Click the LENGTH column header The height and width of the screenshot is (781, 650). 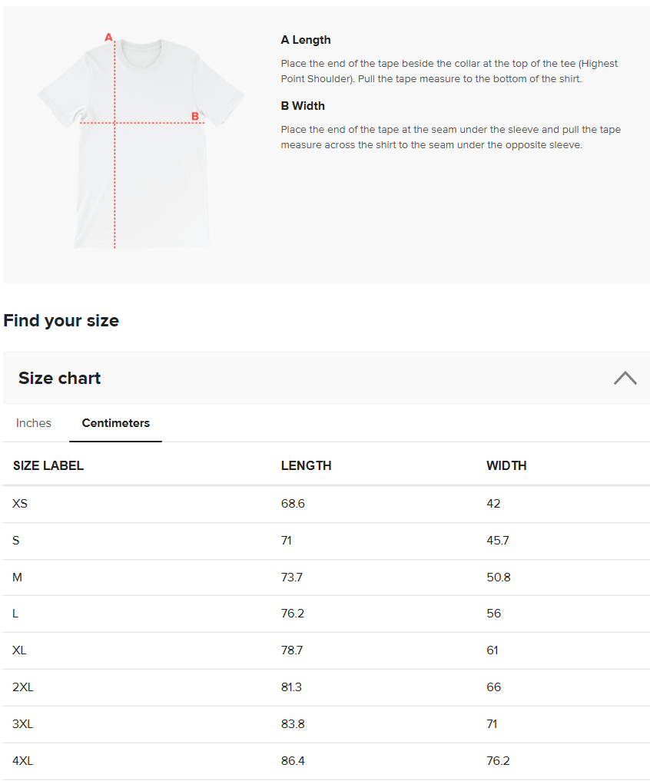[306, 465]
